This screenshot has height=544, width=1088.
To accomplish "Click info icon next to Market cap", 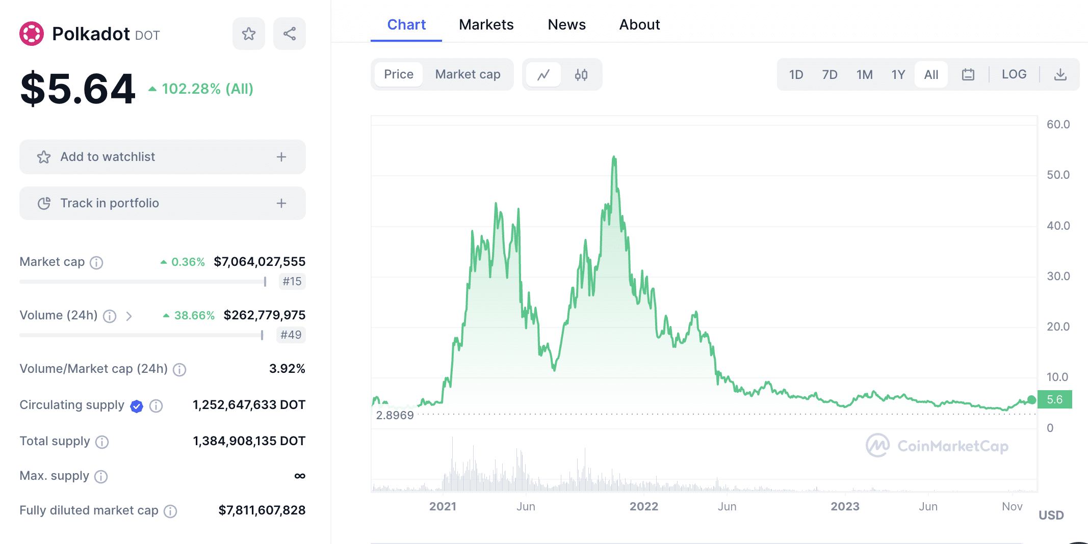I will coord(96,262).
